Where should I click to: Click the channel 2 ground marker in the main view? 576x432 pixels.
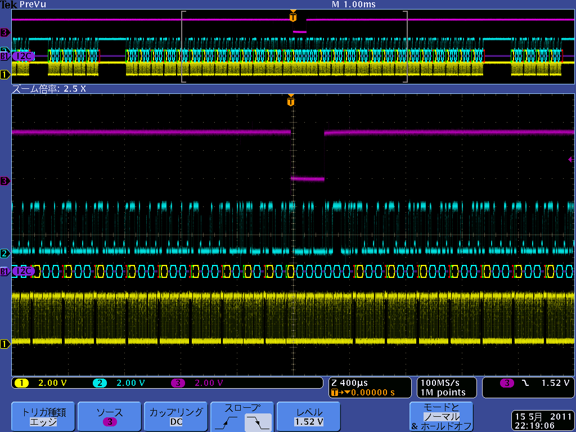click(6, 253)
